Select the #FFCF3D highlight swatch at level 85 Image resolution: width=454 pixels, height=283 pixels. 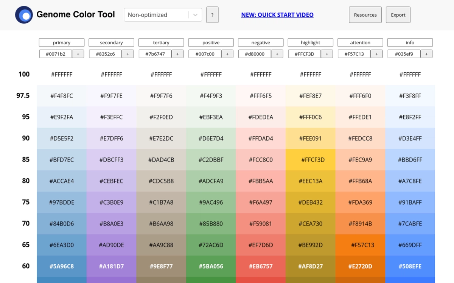pos(310,160)
